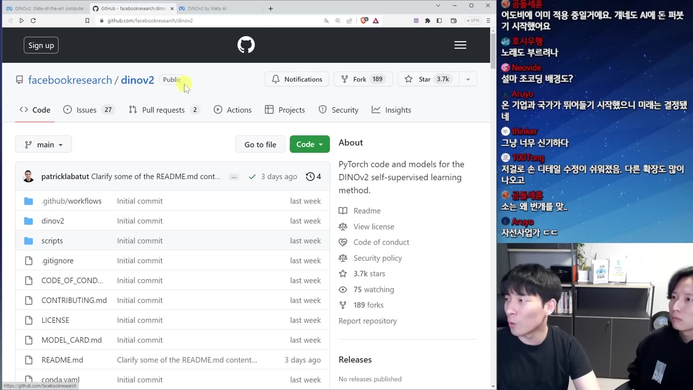Open the hamburger navigation menu
693x390 pixels.
pyautogui.click(x=460, y=45)
